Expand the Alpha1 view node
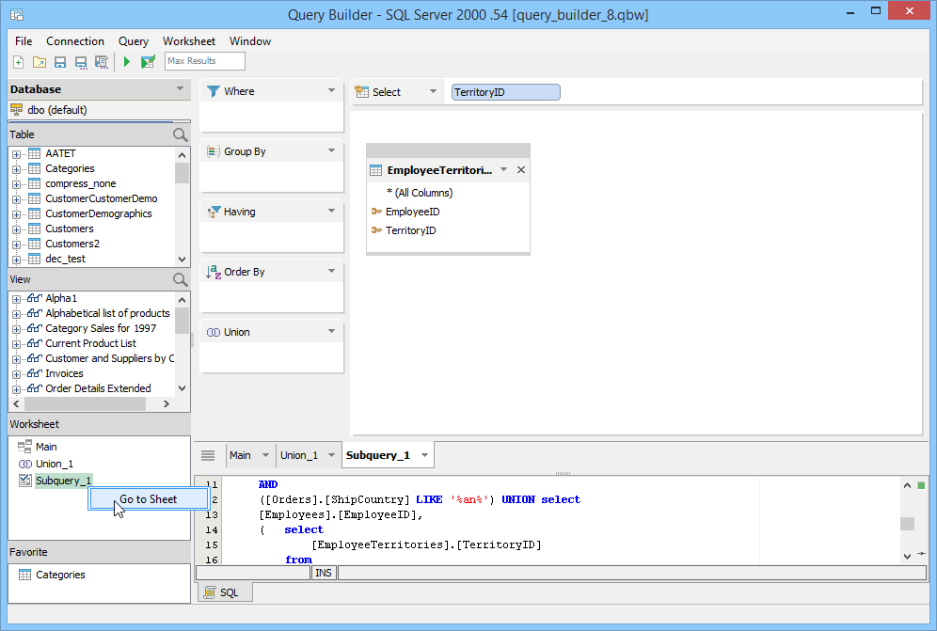Viewport: 937px width, 631px height. click(17, 299)
